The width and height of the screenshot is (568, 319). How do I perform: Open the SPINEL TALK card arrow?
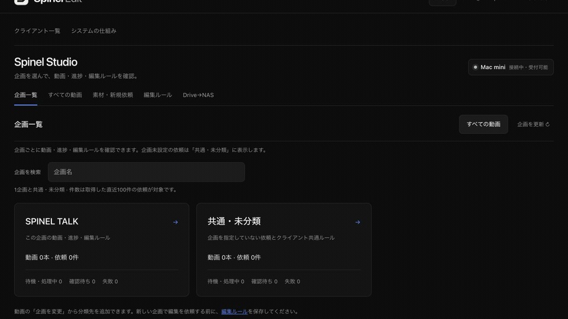tap(175, 222)
